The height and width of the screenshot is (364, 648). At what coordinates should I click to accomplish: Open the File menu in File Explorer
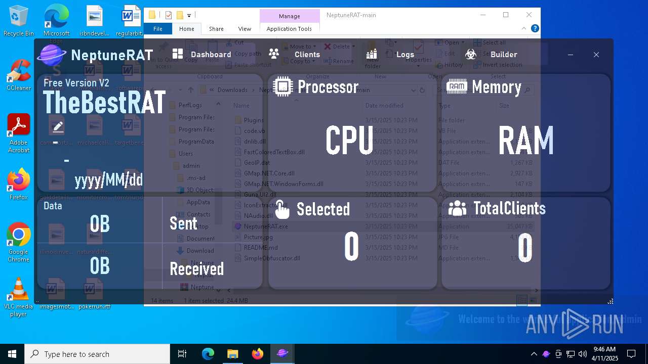158,29
